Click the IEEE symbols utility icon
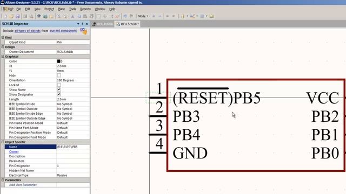The image size is (346, 194). (183, 16)
